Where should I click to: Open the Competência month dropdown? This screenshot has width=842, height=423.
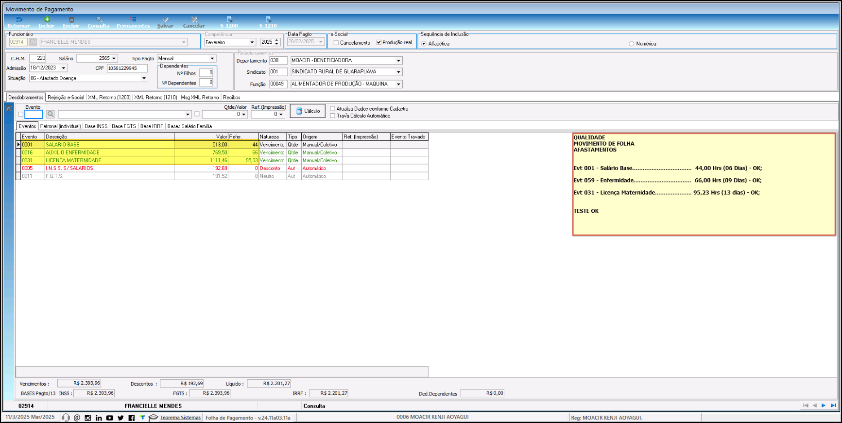pos(252,42)
